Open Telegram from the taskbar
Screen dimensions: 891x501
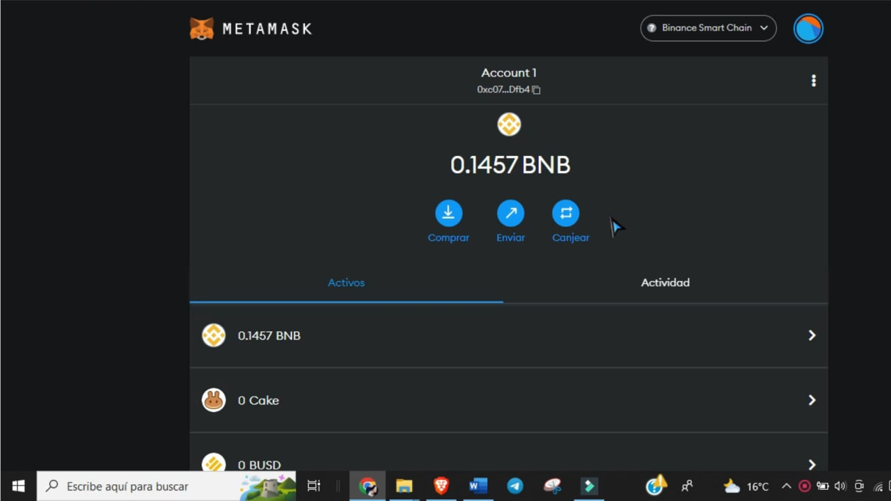pyautogui.click(x=515, y=486)
